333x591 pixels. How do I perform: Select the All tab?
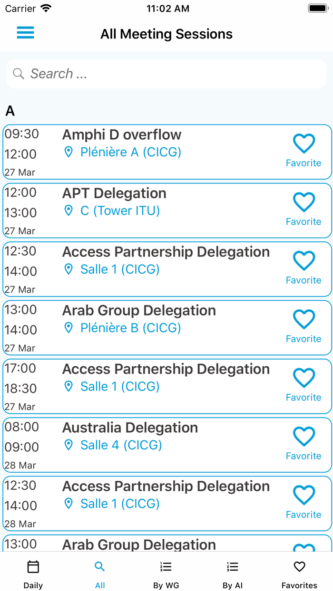click(100, 574)
